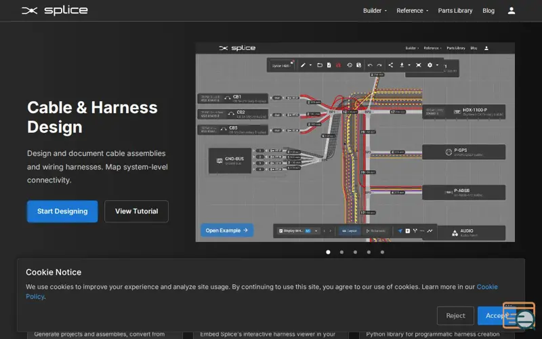Click the harness editor preview image
Image resolution: width=542 pixels, height=339 pixels.
(x=355, y=142)
